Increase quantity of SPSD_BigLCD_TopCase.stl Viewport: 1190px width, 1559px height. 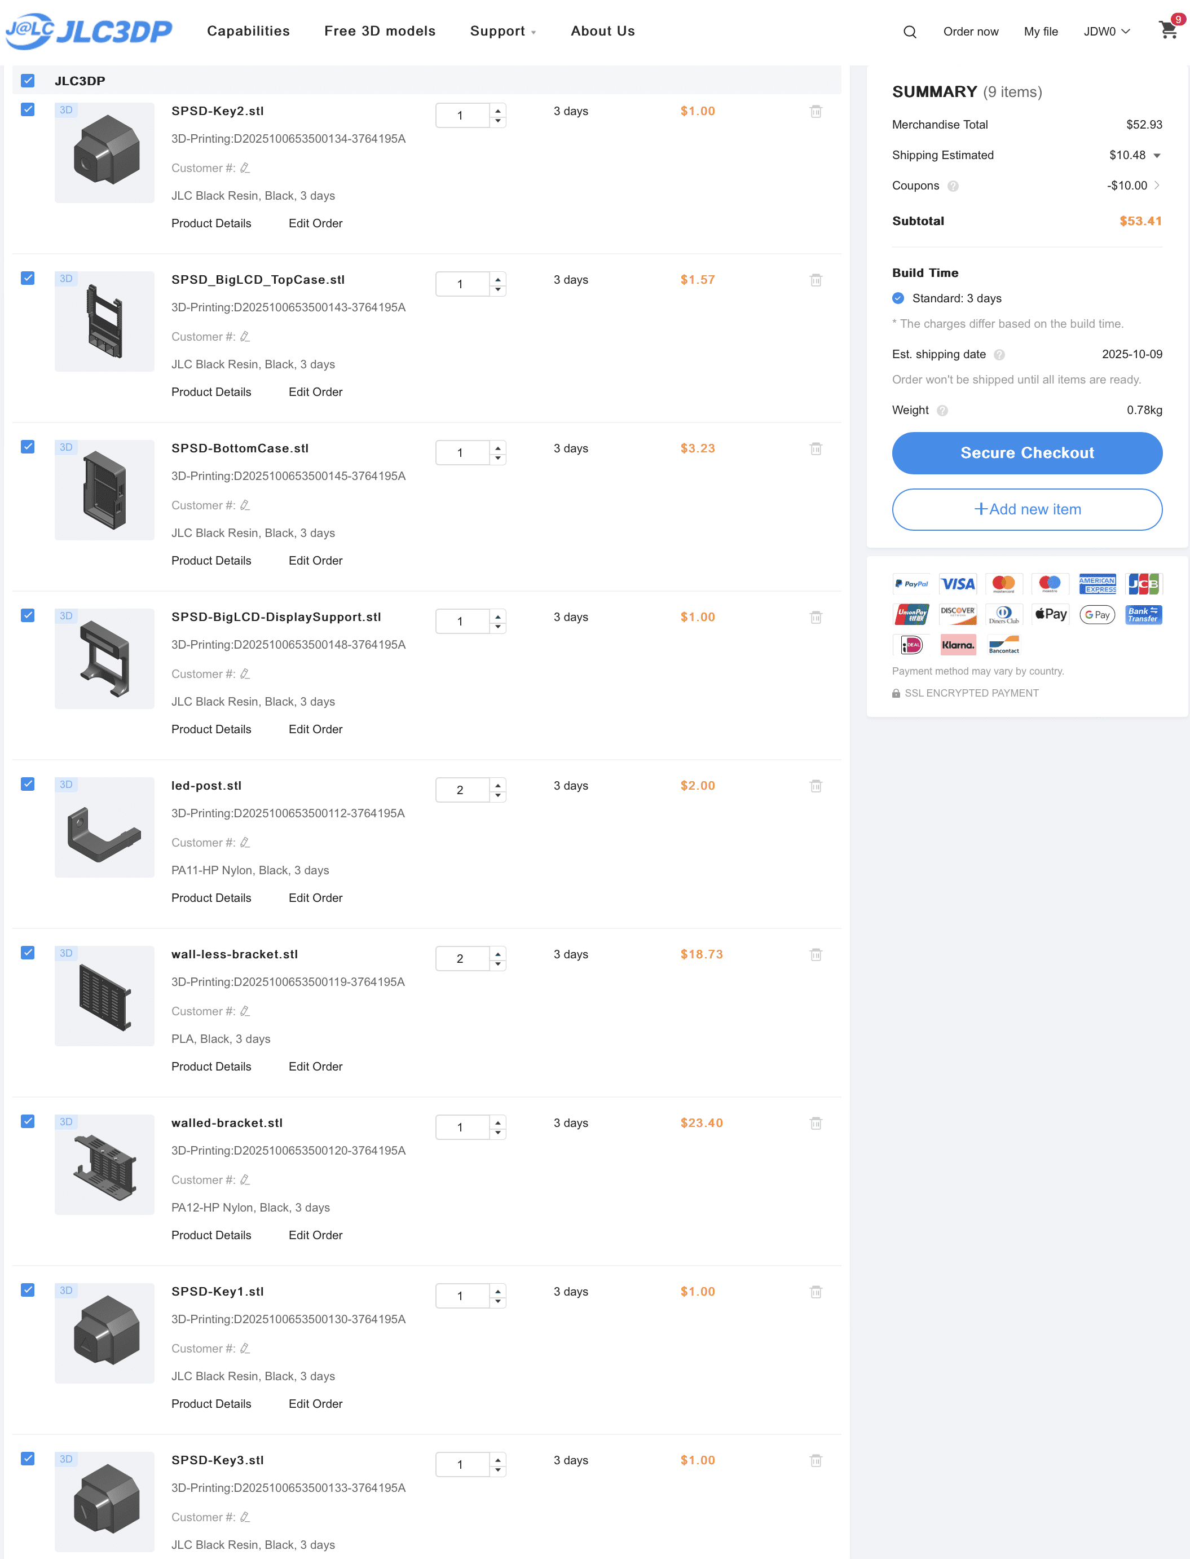point(498,279)
